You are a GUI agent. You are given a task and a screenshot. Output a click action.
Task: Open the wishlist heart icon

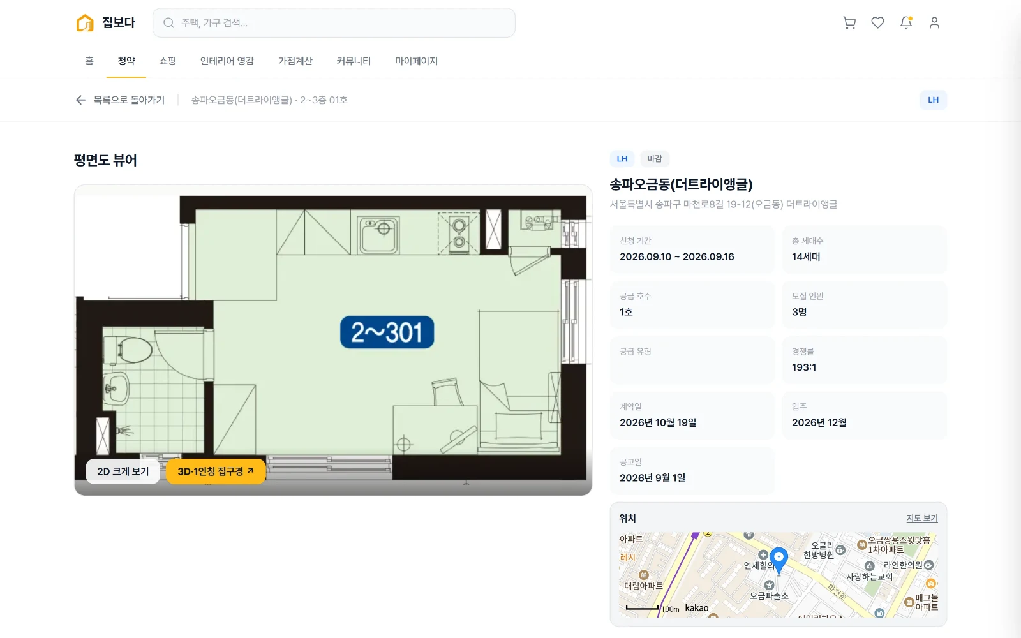[x=878, y=23]
